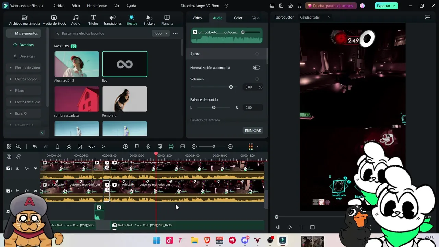This screenshot has width=439, height=247.
Task: Open the Calidad total quality dropdown
Action: pos(315,17)
